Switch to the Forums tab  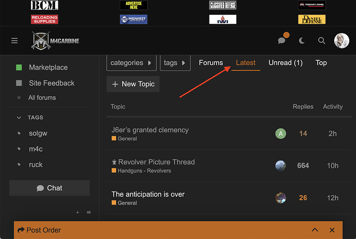point(211,62)
